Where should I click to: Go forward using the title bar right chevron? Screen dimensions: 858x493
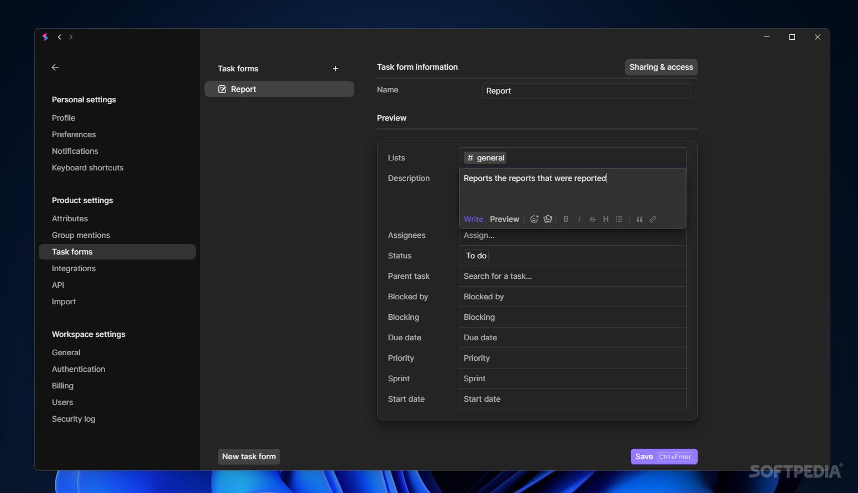[71, 37]
